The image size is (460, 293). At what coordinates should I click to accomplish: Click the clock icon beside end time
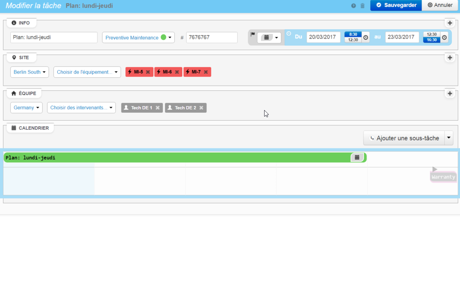[444, 38]
